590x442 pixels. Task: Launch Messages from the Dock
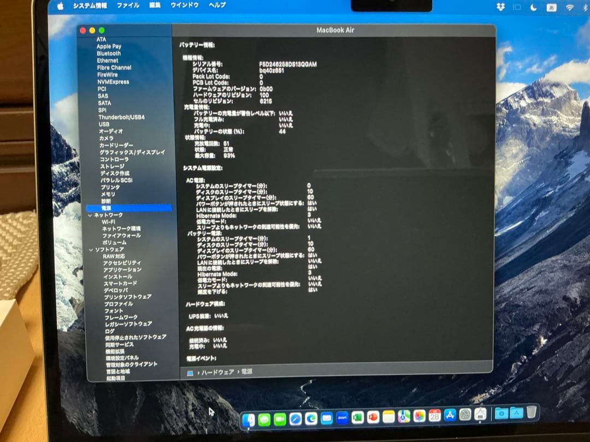tap(264, 419)
